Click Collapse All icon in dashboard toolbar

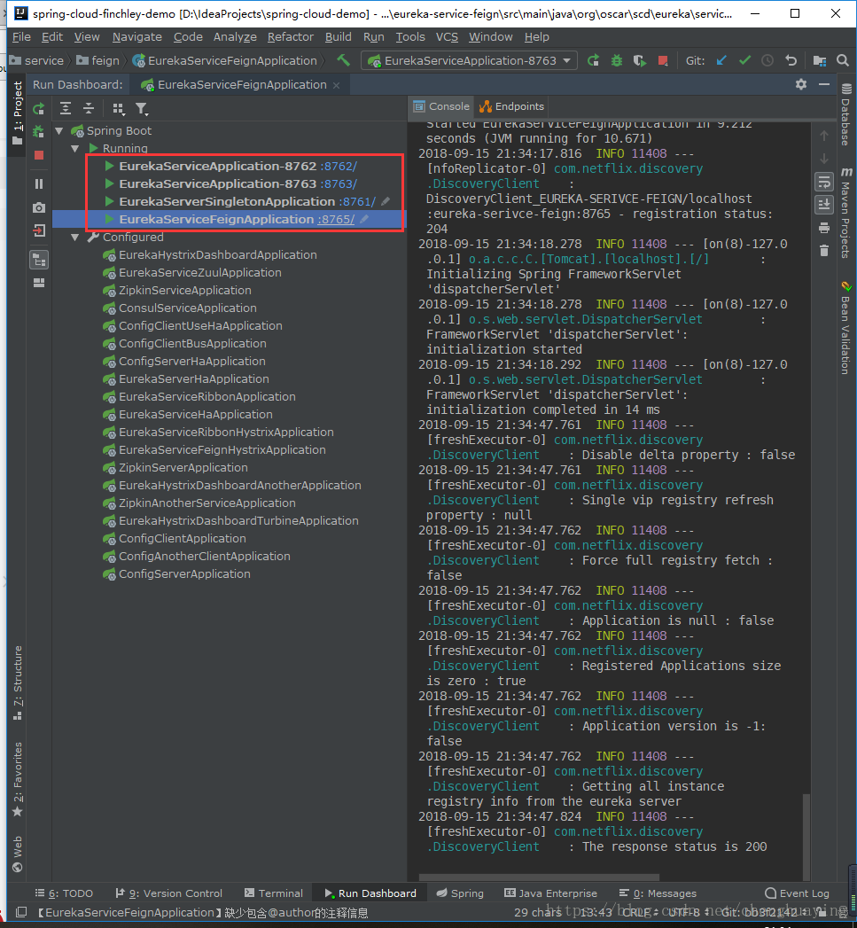89,108
